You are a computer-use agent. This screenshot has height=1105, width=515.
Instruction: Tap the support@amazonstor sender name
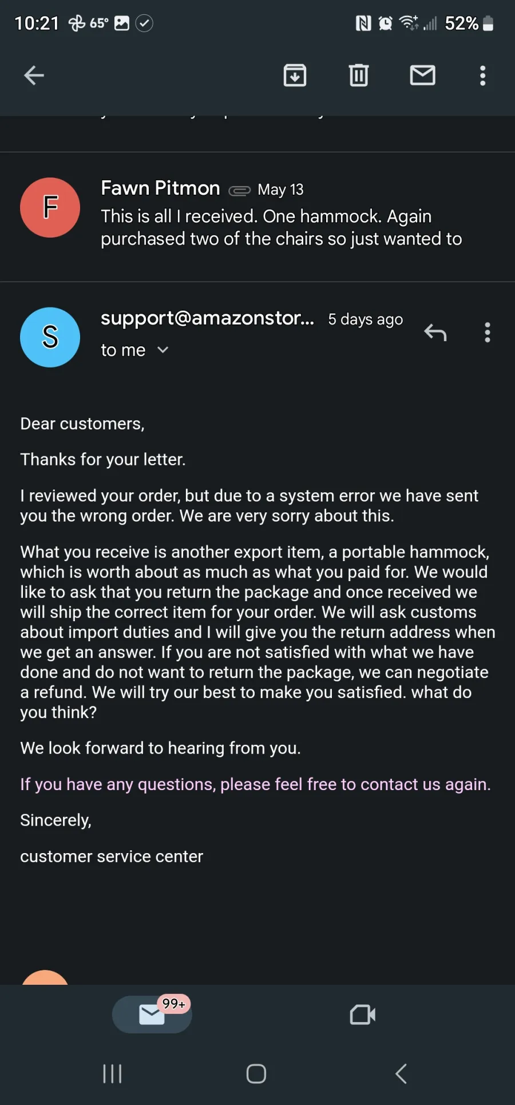coord(207,318)
